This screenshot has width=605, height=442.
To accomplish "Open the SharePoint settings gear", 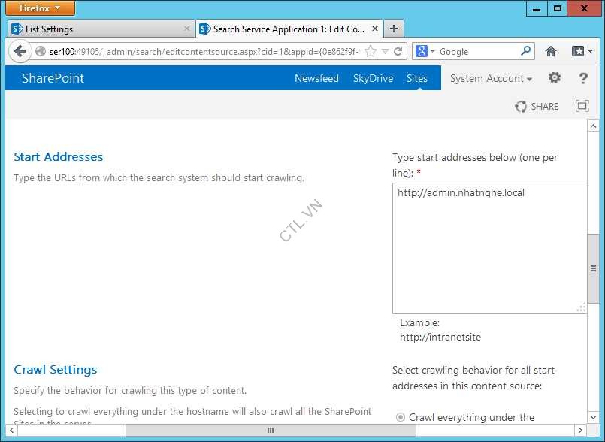I will (555, 78).
